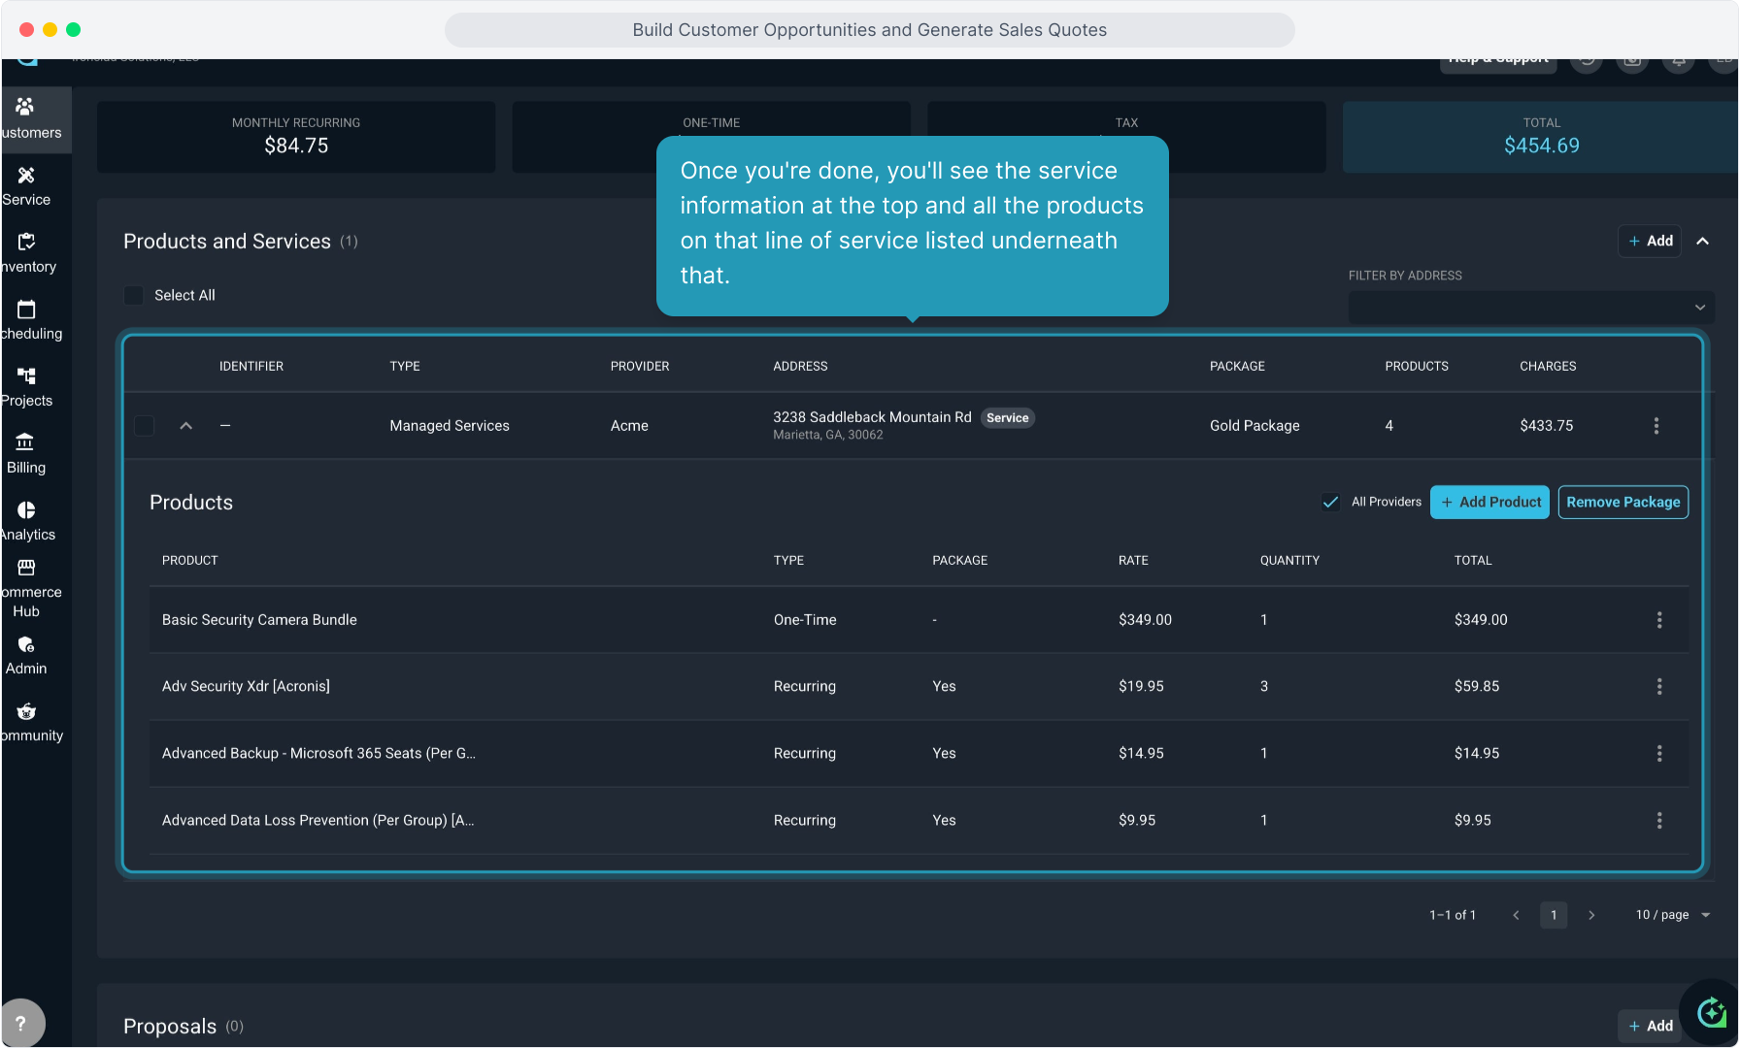
Task: Open actions menu for Adv Security Xdr row
Action: pyautogui.click(x=1658, y=687)
